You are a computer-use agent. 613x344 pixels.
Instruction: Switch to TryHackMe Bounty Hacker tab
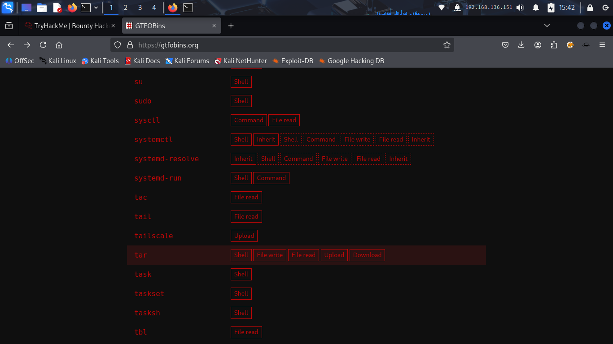pos(70,26)
